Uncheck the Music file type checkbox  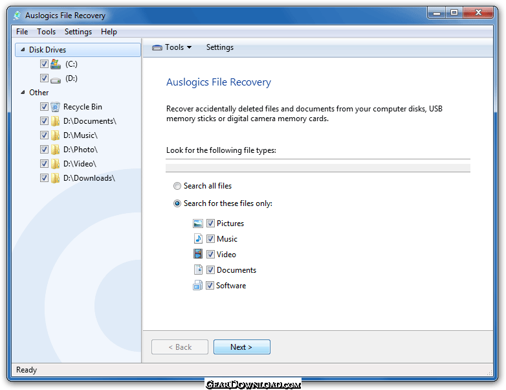pyautogui.click(x=210, y=239)
